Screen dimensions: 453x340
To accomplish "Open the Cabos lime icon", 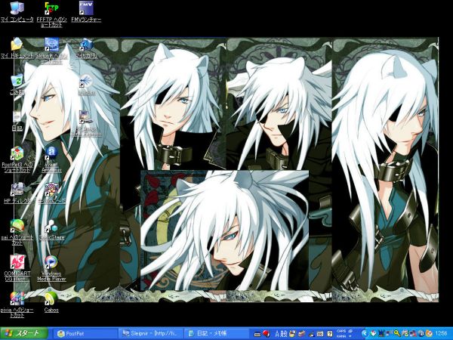I will click(x=51, y=298).
